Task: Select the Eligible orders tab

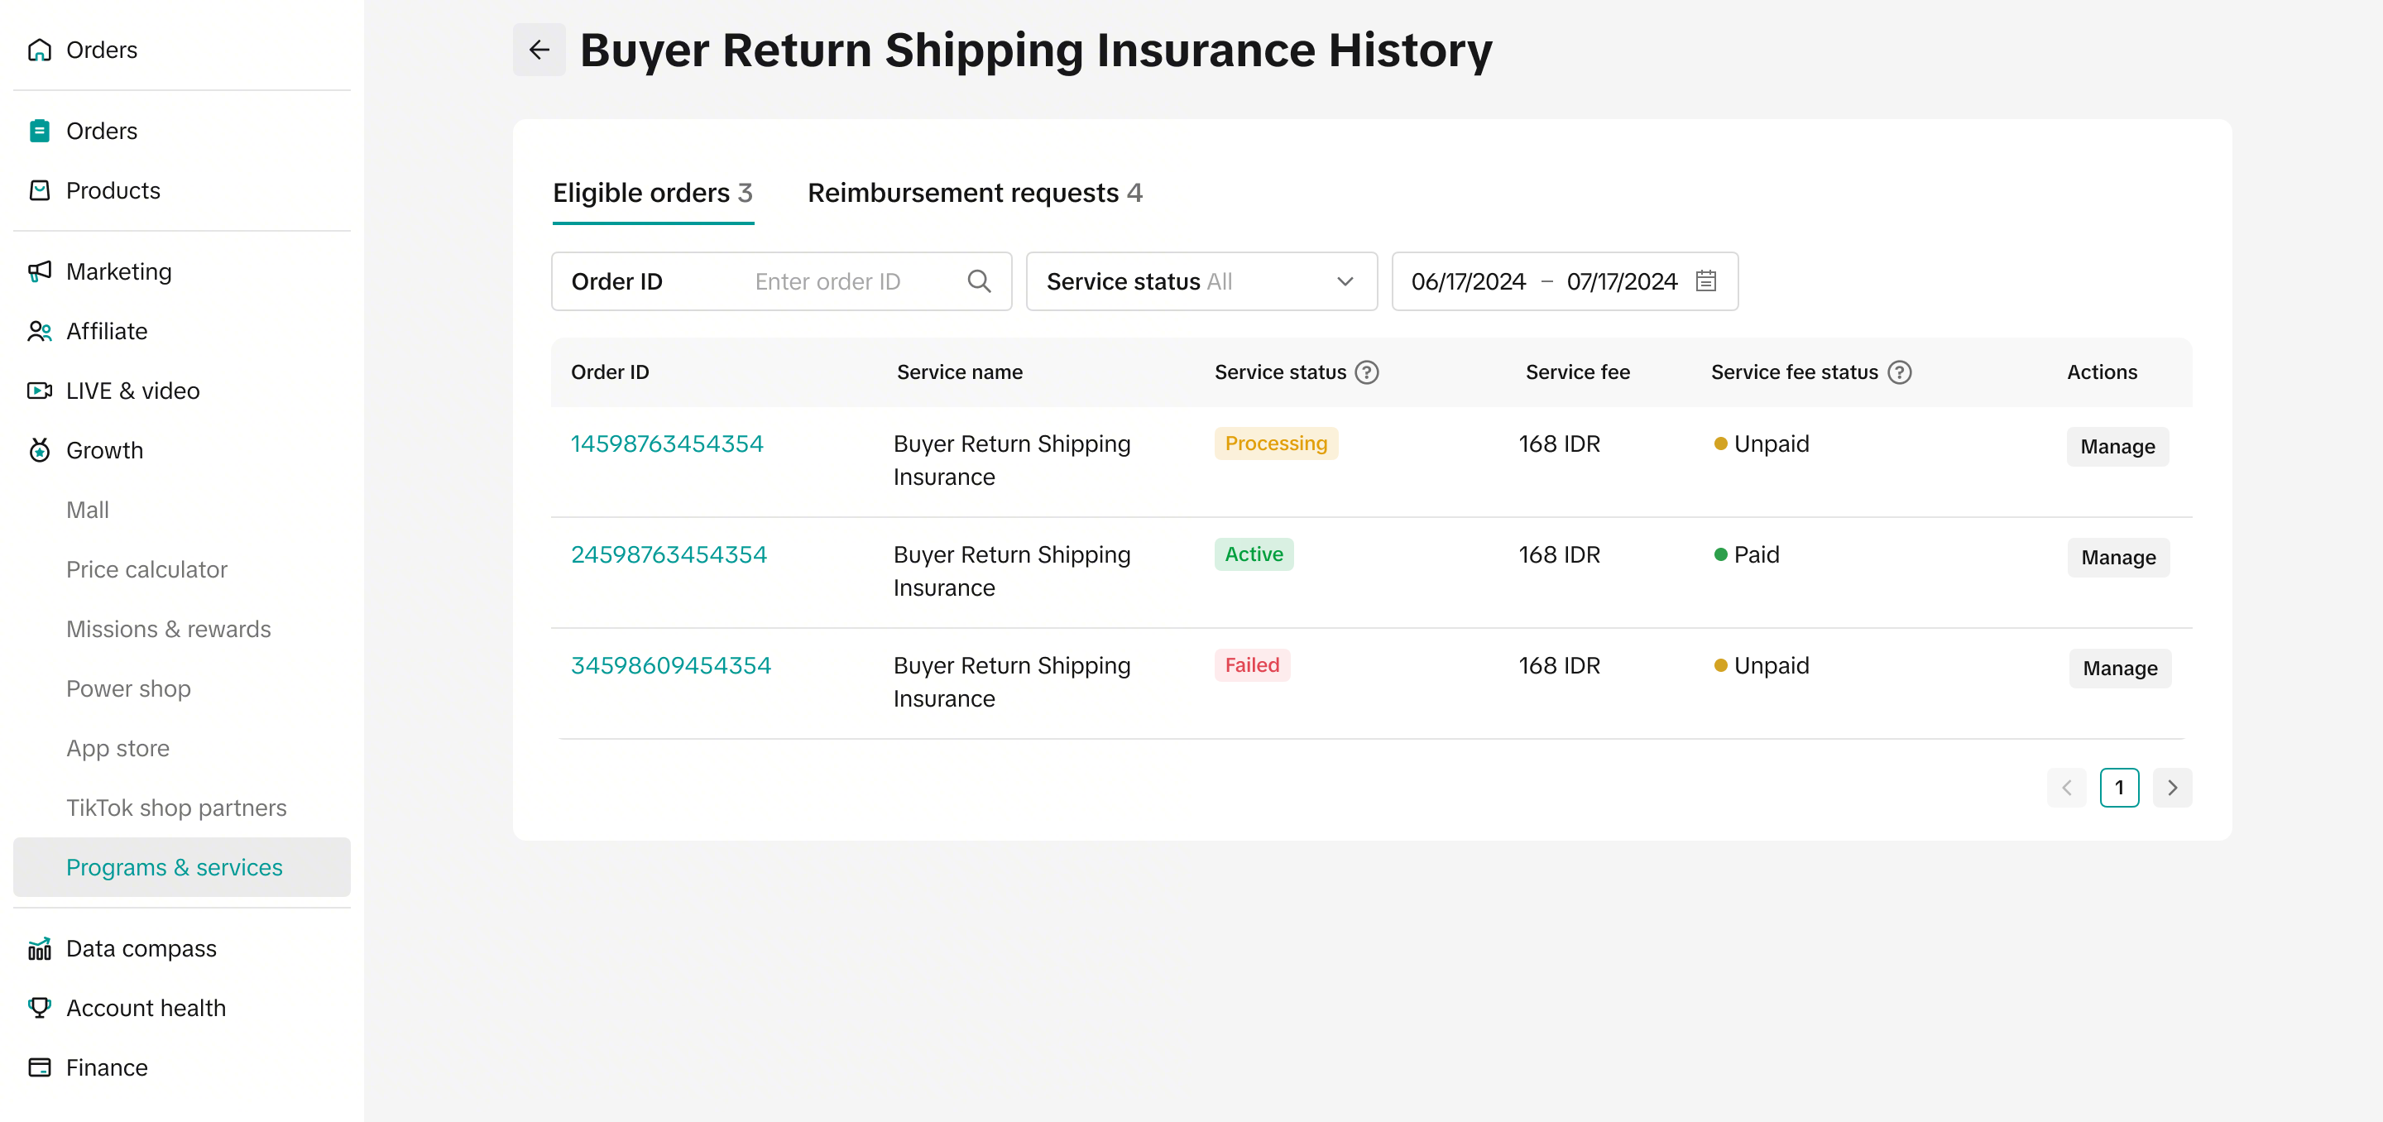Action: [652, 193]
